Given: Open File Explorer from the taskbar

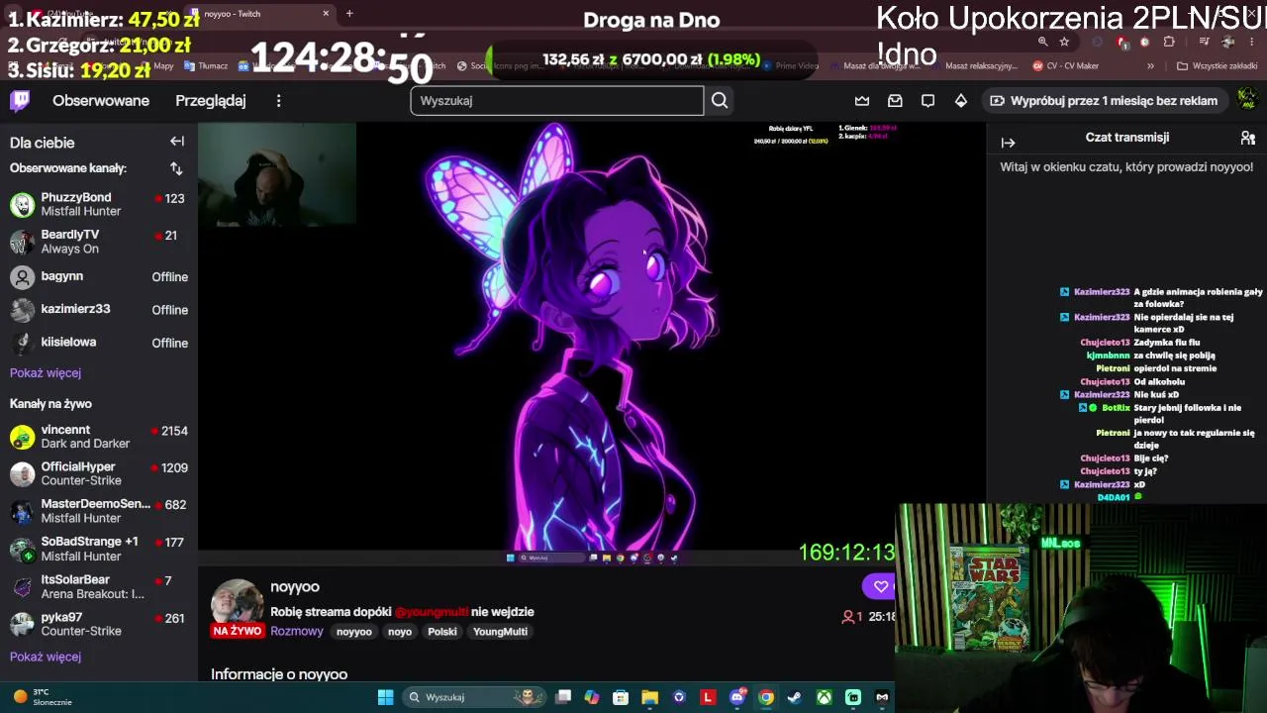Looking at the screenshot, I should click(649, 697).
